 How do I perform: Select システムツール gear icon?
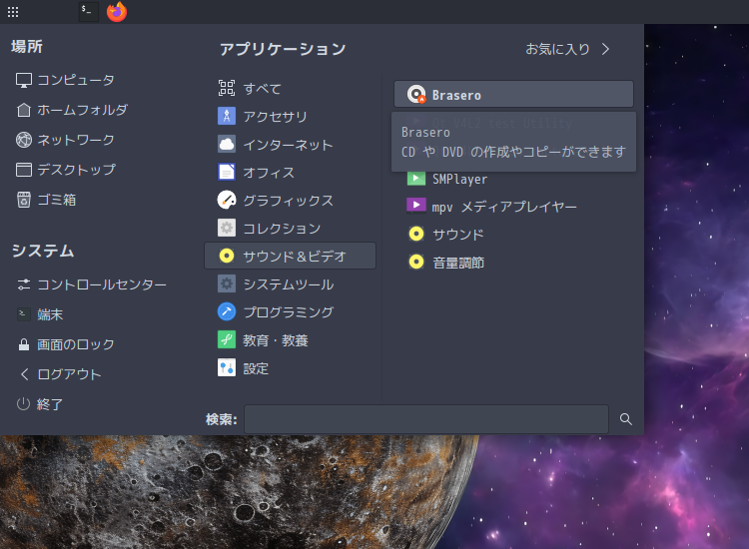pos(227,284)
